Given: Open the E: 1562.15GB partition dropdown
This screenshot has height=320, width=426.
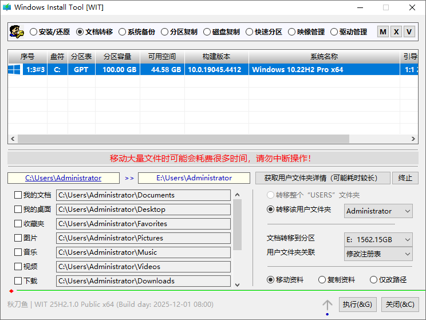Looking at the screenshot, I should pos(378,240).
